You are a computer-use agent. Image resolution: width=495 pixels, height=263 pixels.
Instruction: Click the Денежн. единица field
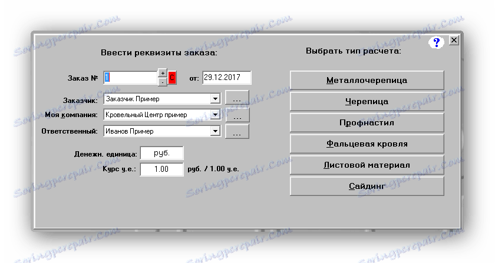pos(161,153)
